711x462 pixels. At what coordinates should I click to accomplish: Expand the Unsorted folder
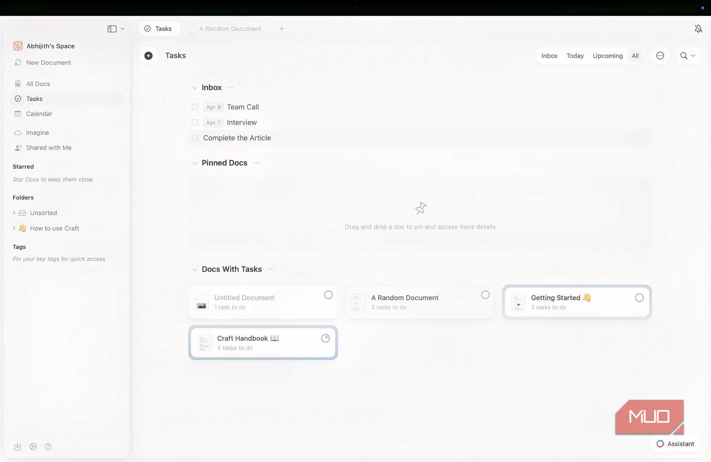[x=13, y=213]
